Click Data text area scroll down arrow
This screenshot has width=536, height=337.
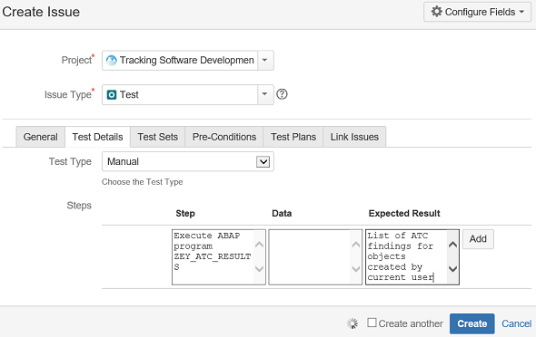pos(356,269)
